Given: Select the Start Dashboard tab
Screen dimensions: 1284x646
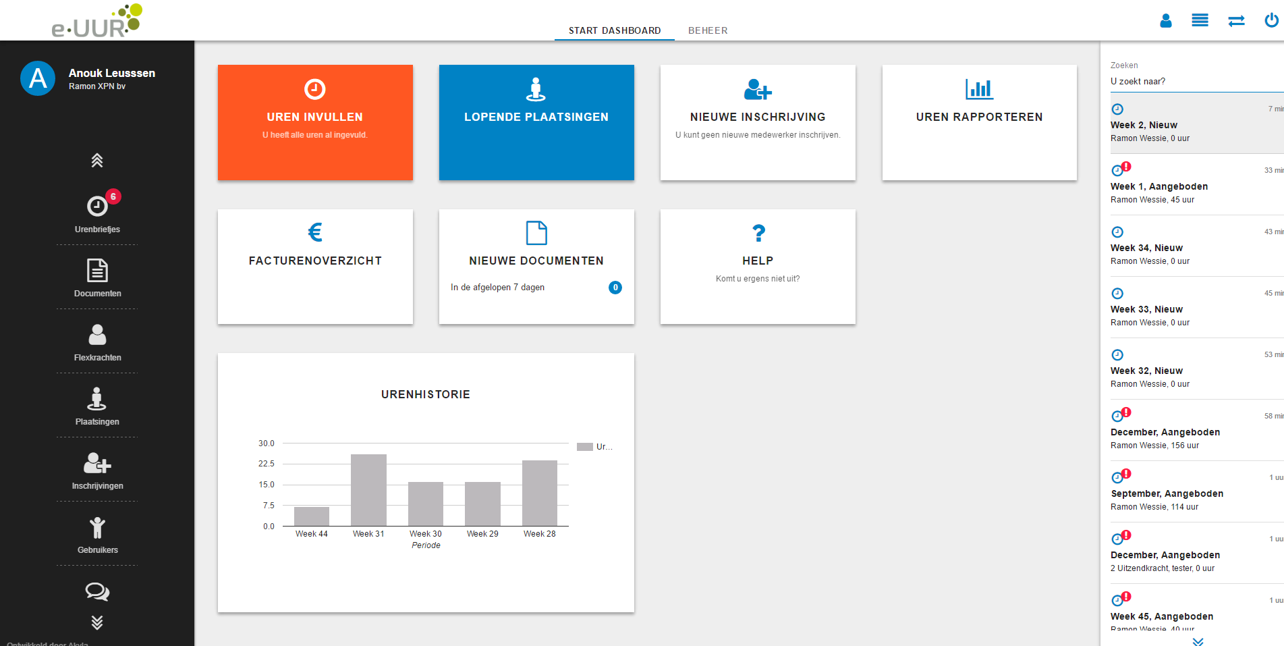Looking at the screenshot, I should (615, 30).
